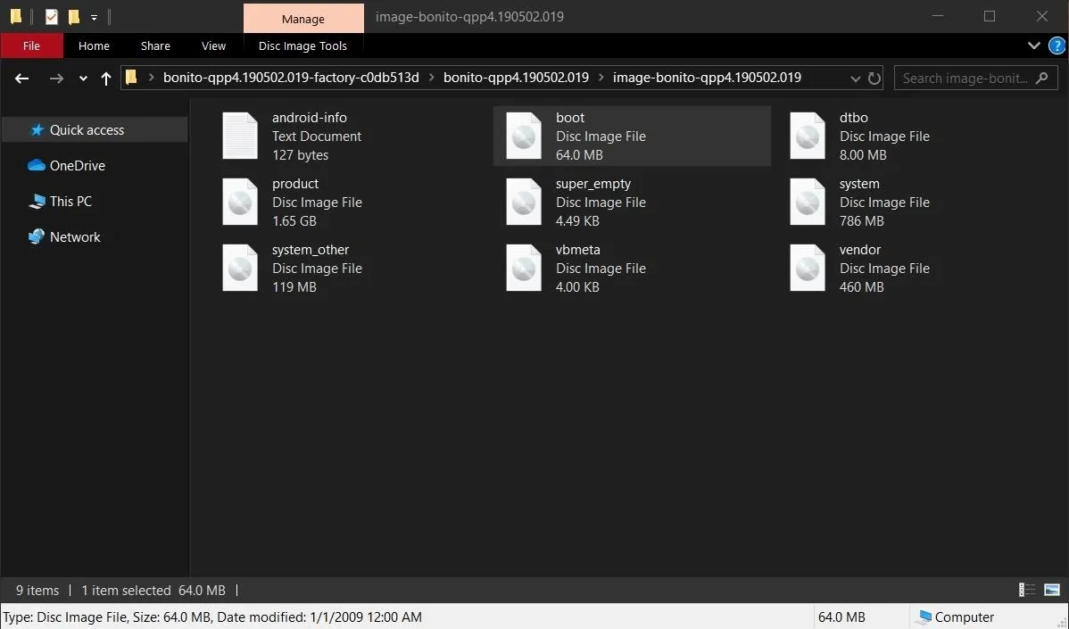The width and height of the screenshot is (1069, 629).
Task: Select the dtbo disc image icon
Action: click(808, 136)
